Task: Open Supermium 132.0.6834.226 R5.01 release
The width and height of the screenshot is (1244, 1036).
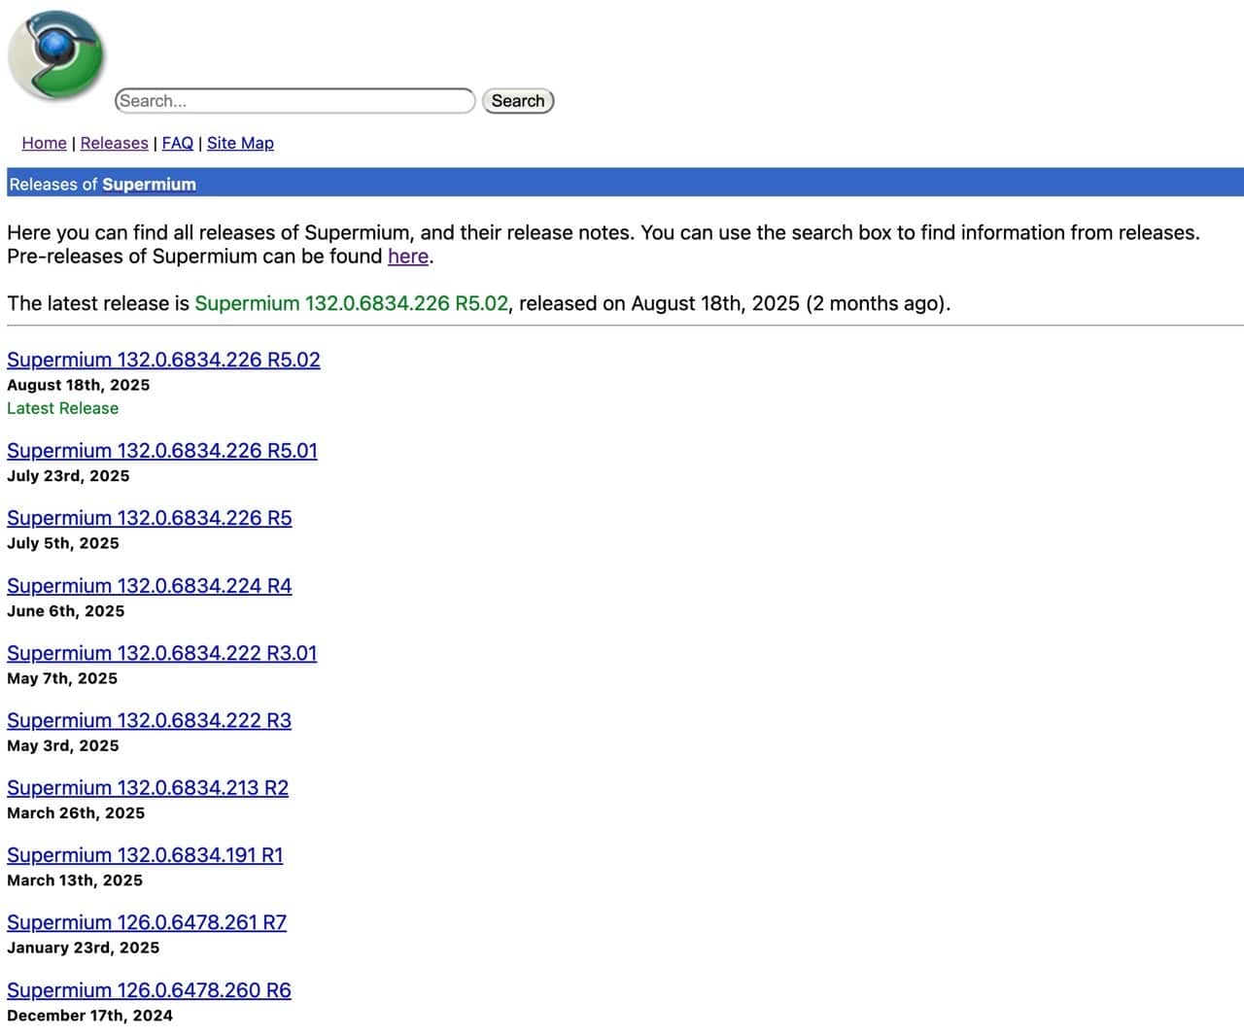Action: pos(162,451)
